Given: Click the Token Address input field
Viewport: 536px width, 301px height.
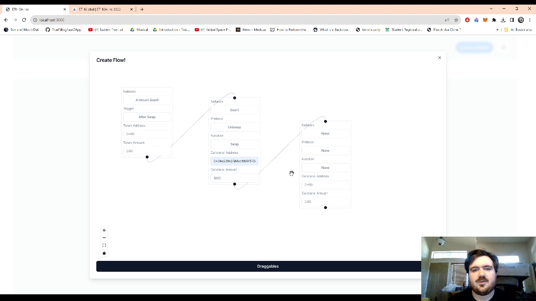Looking at the screenshot, I should pyautogui.click(x=147, y=134).
